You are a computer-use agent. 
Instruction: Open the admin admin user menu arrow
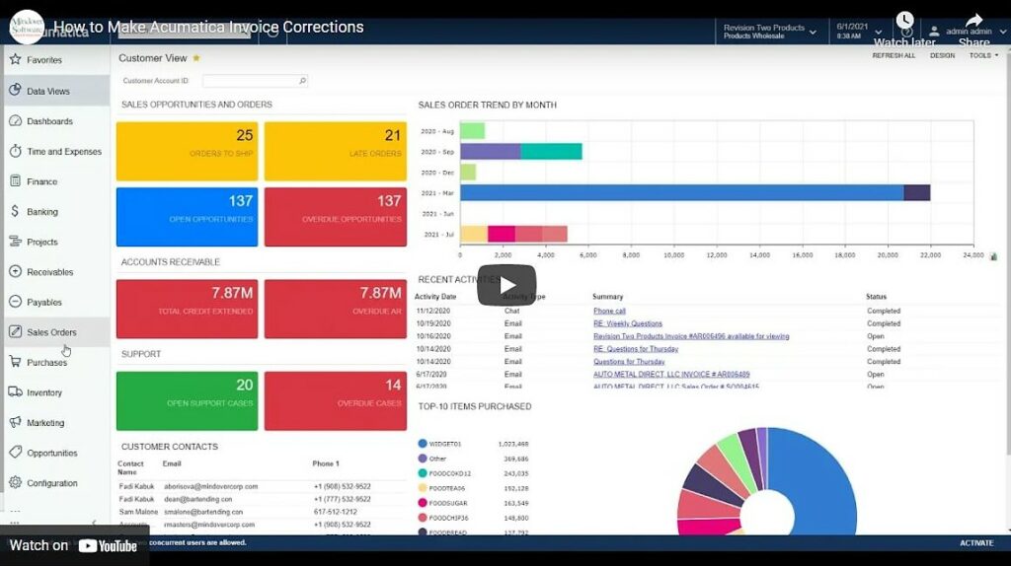(x=1003, y=32)
